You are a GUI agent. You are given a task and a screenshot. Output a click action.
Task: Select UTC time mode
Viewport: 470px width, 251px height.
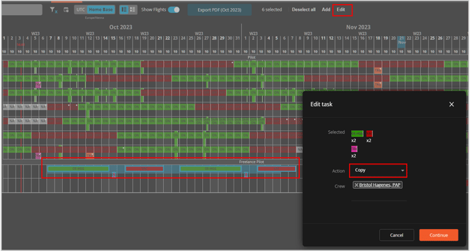click(x=81, y=10)
